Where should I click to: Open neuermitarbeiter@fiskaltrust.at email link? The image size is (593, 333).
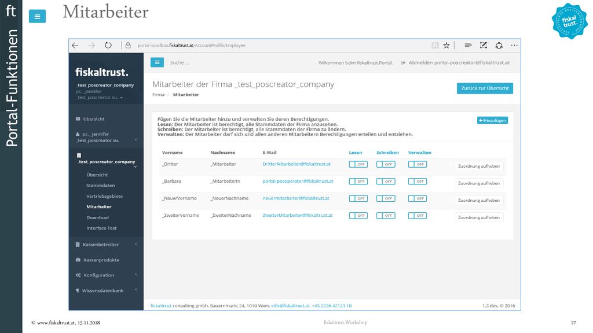click(x=296, y=198)
